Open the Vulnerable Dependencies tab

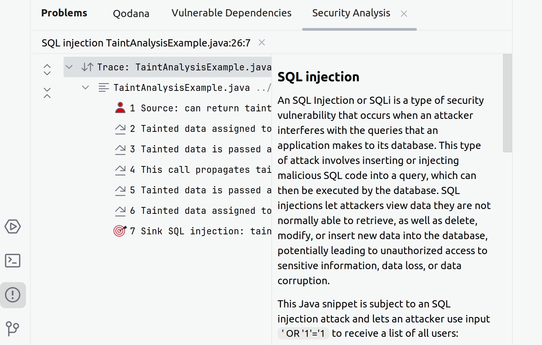point(231,13)
